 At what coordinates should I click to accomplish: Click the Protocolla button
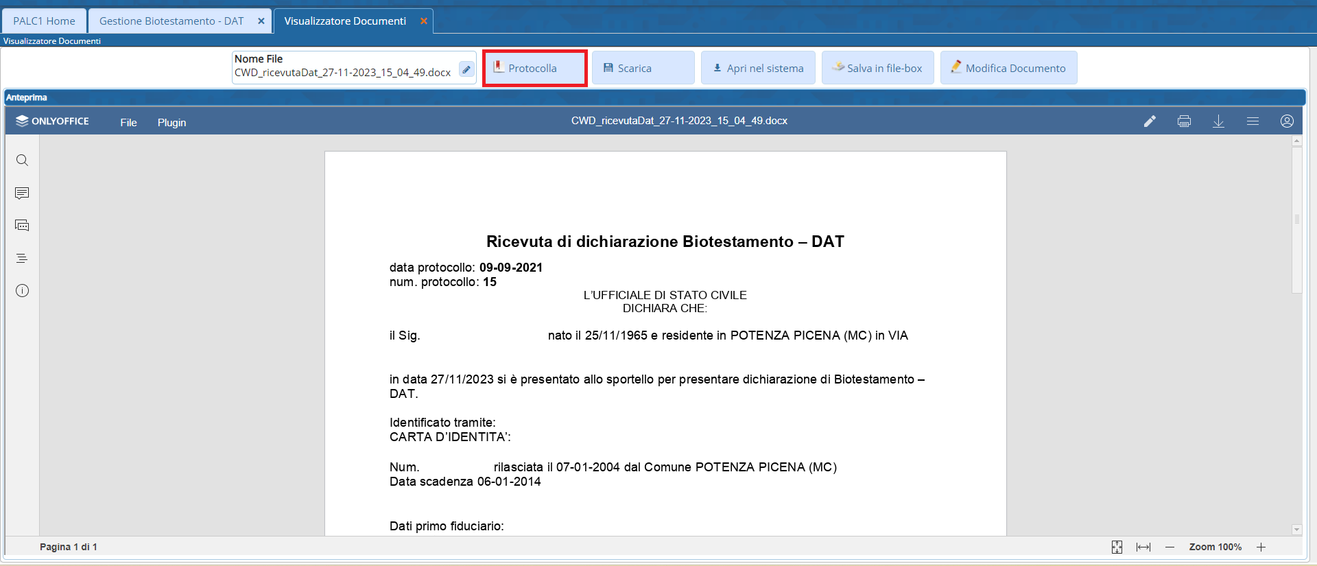click(x=534, y=68)
